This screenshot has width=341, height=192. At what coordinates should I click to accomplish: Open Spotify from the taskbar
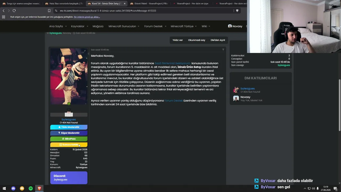pyautogui.click(x=31, y=189)
